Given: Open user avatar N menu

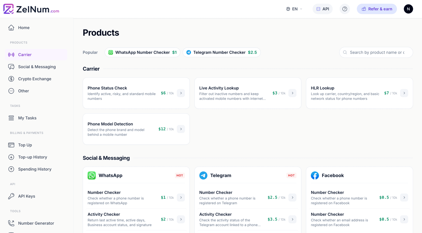Looking at the screenshot, I should pos(408,9).
